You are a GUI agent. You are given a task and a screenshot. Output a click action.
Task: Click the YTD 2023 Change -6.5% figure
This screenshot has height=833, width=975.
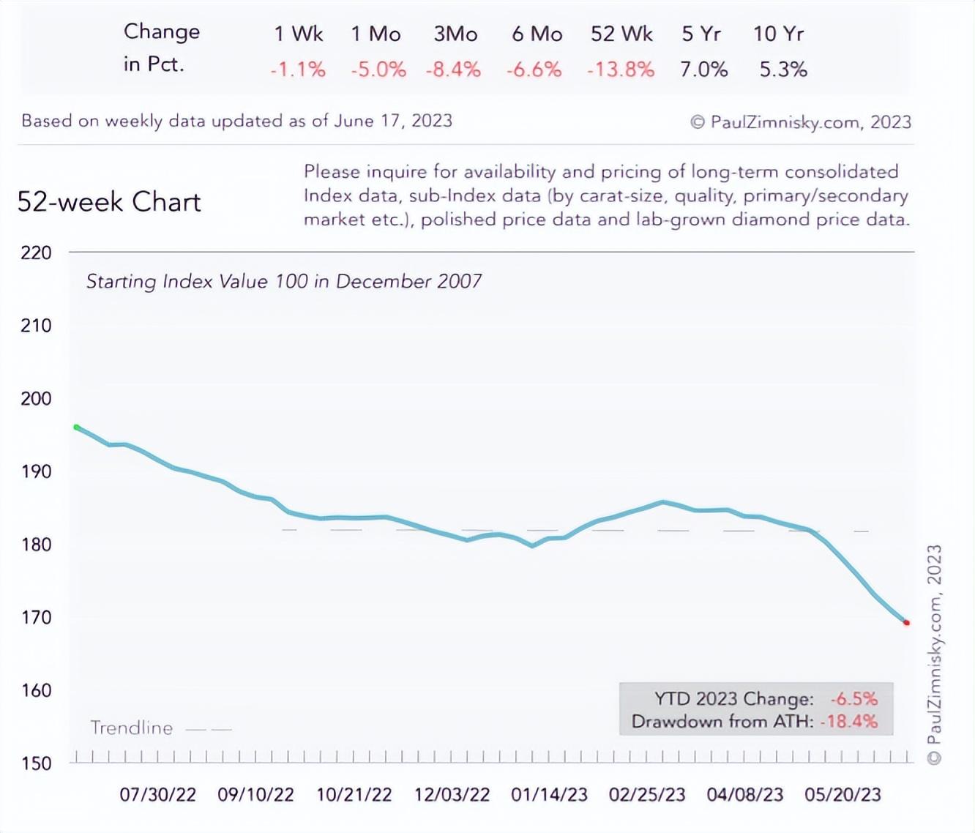tap(853, 698)
